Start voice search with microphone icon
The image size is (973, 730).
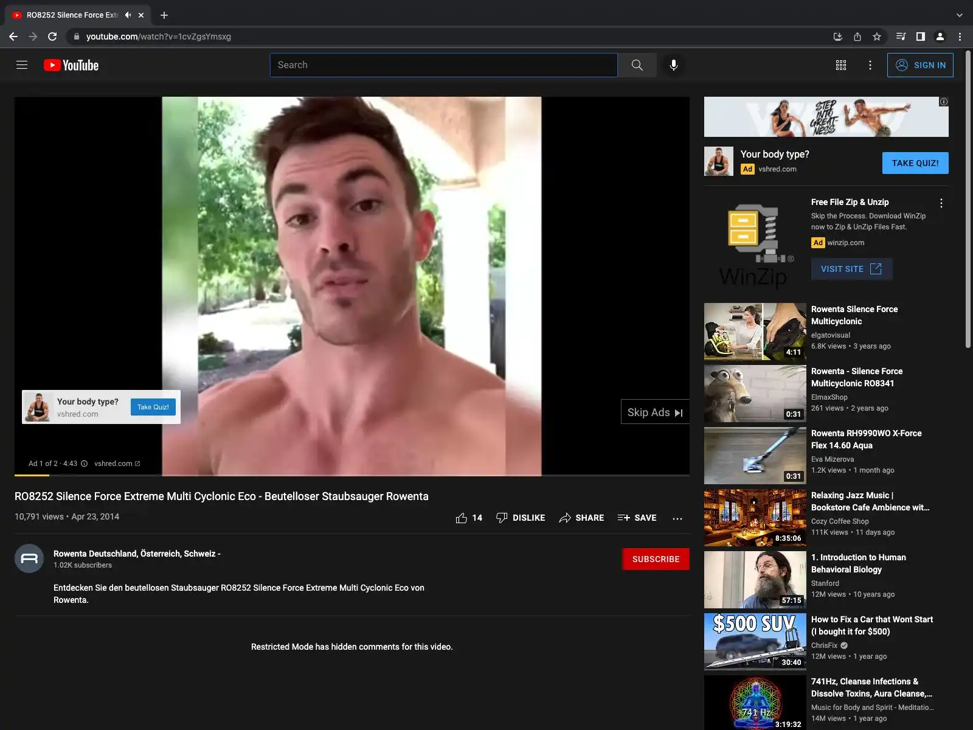point(674,65)
